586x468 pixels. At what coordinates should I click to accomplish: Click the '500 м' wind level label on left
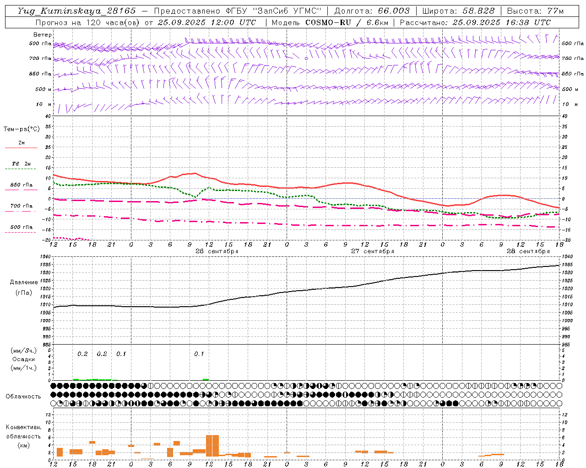(43, 90)
